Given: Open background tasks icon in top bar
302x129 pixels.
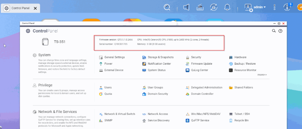Looking at the screenshot, I should coord(200,7).
